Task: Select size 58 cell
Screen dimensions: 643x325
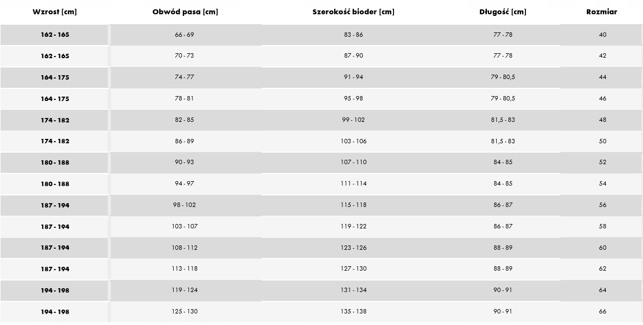Action: point(603,226)
